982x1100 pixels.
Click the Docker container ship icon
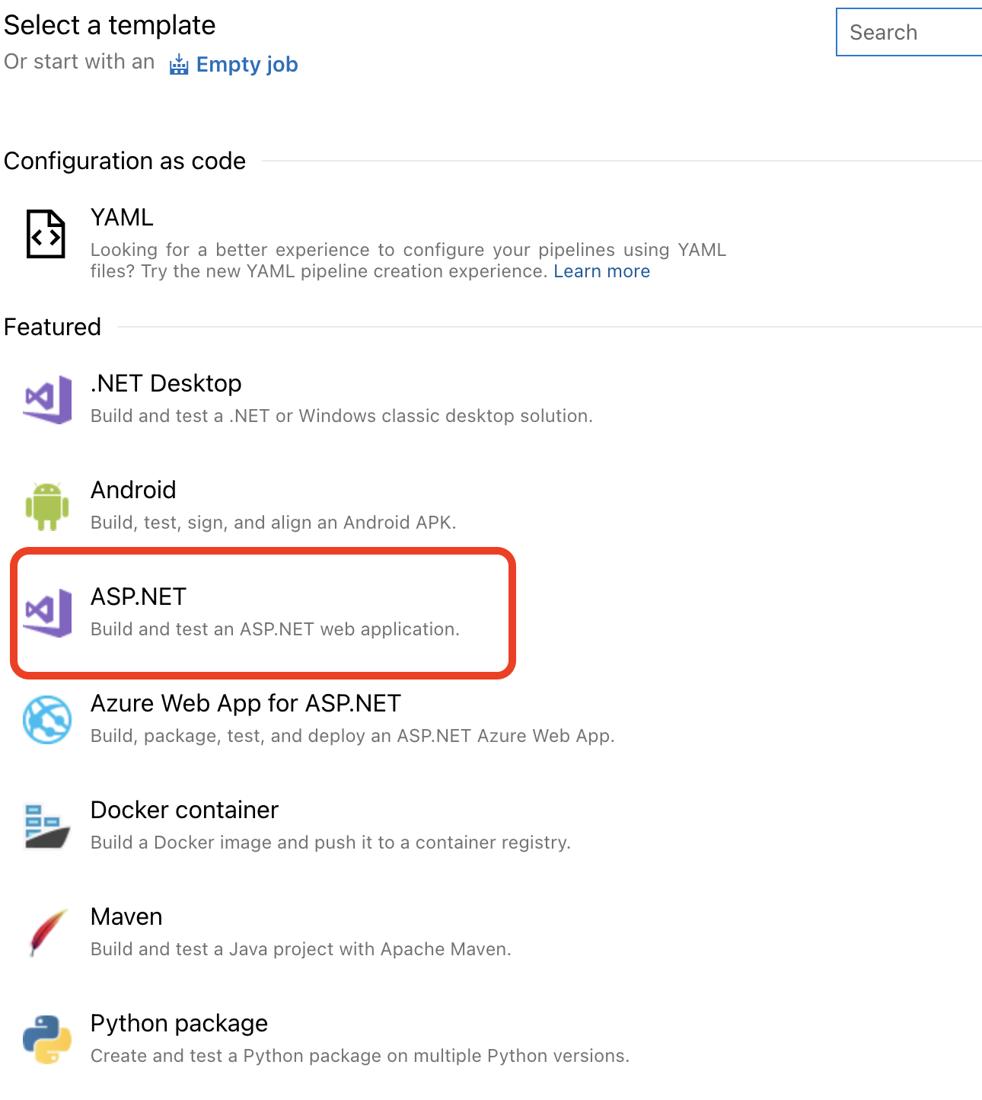47,826
